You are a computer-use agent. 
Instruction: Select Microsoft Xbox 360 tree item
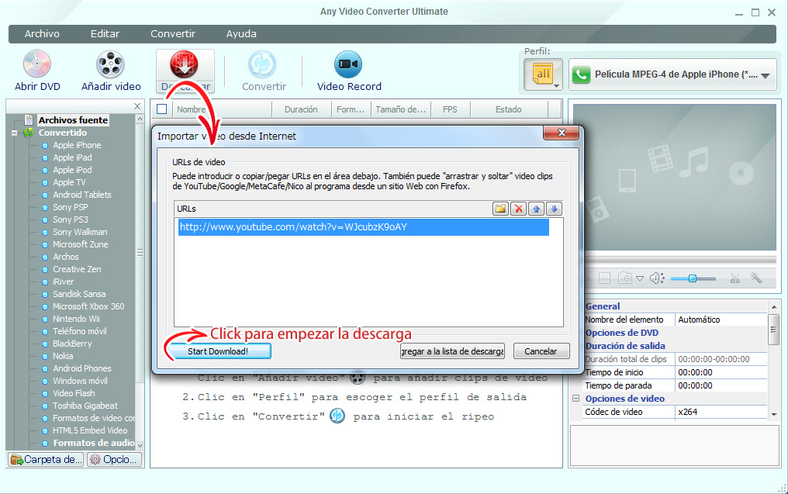point(88,306)
